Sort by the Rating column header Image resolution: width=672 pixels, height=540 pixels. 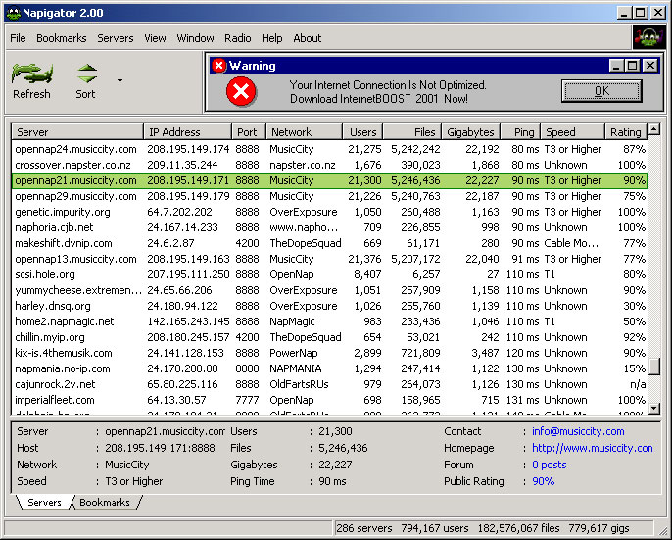[x=626, y=132]
